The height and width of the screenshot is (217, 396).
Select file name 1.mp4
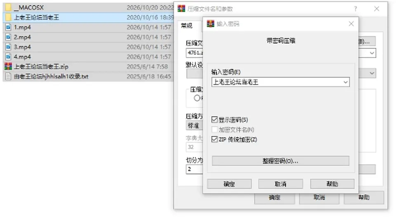coord(22,27)
